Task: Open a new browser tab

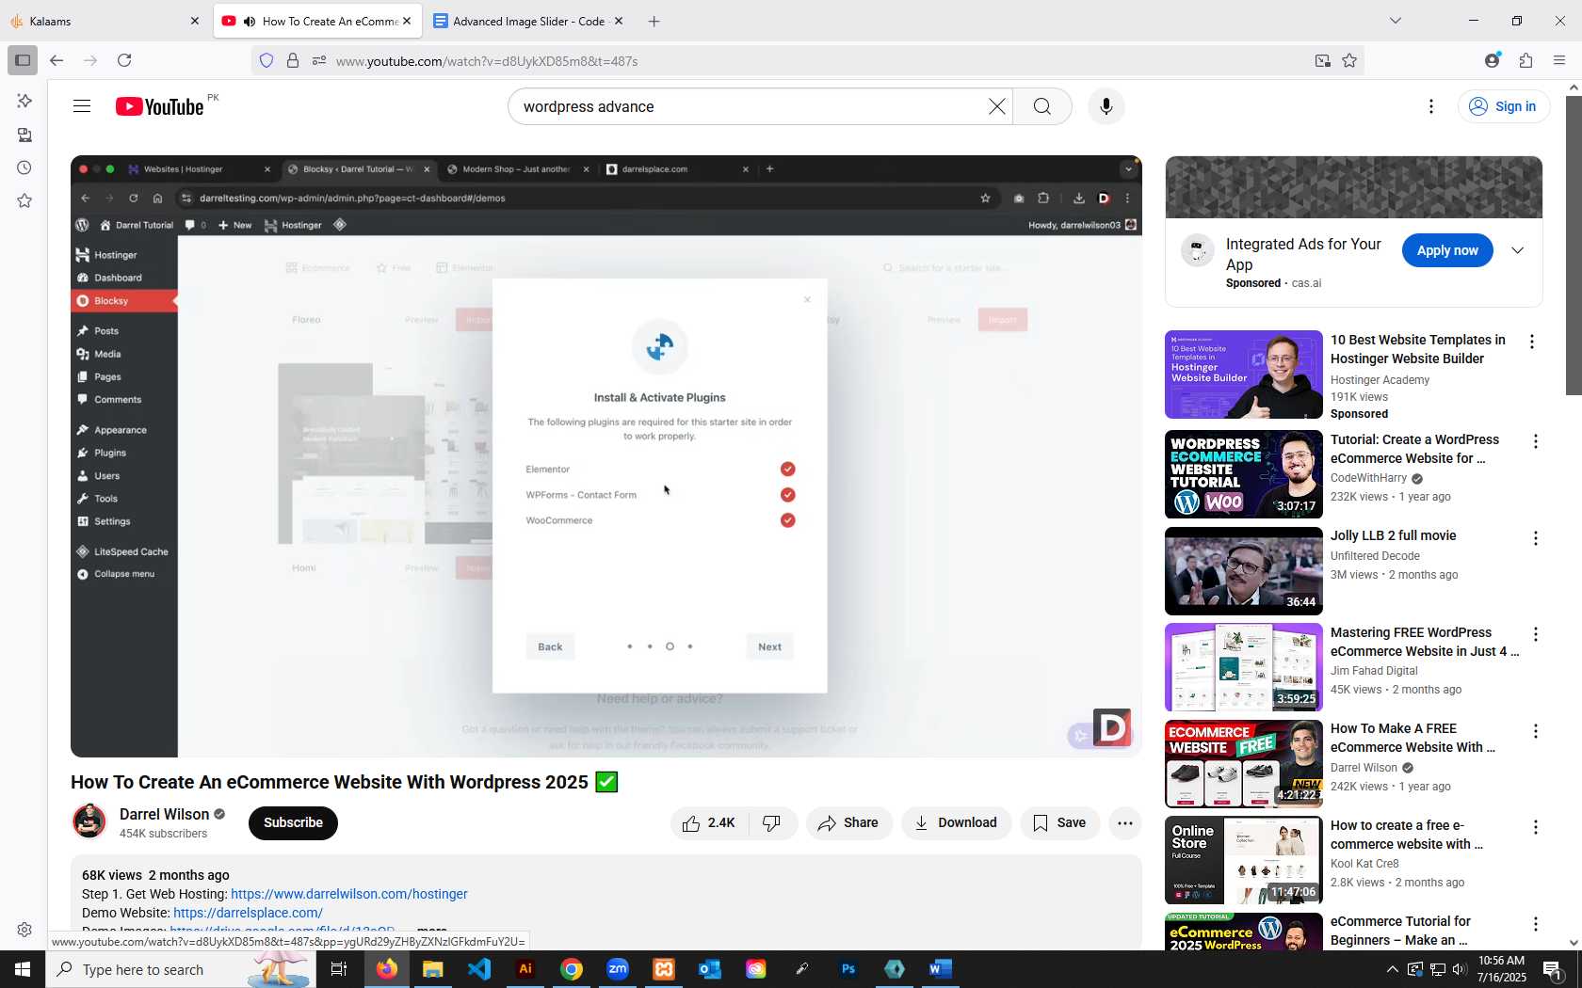Action: click(x=654, y=21)
